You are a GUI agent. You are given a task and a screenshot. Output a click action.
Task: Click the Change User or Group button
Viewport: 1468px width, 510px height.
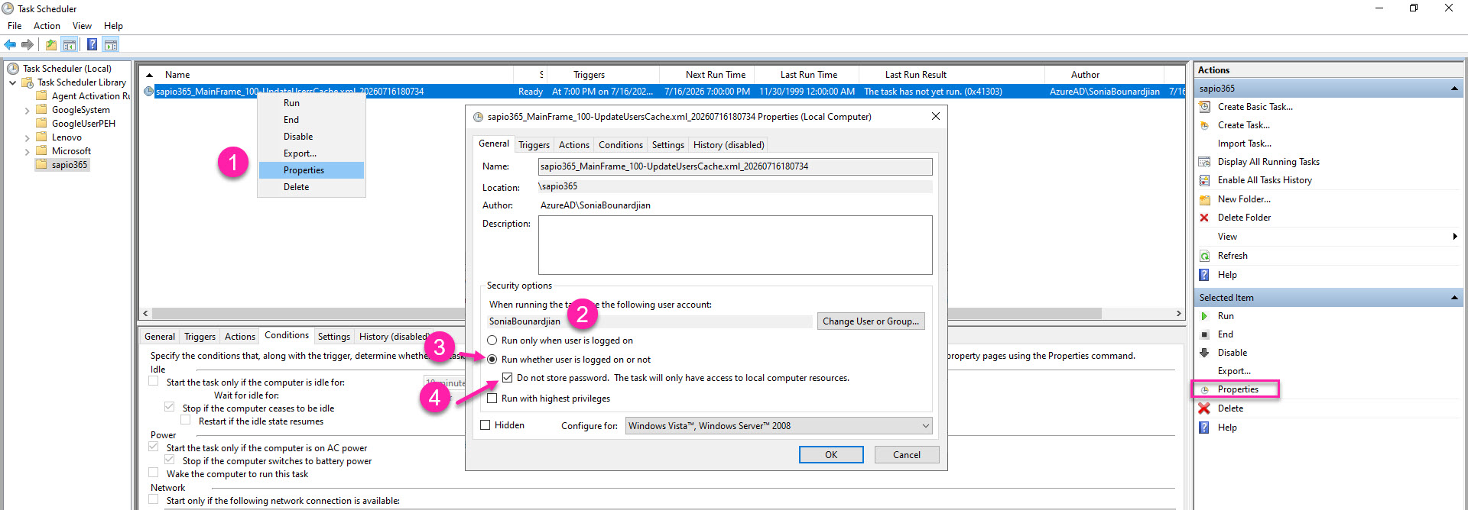coord(871,321)
